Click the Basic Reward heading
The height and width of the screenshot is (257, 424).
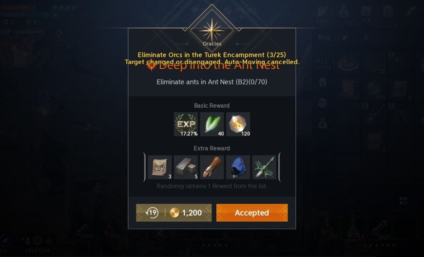pos(212,105)
